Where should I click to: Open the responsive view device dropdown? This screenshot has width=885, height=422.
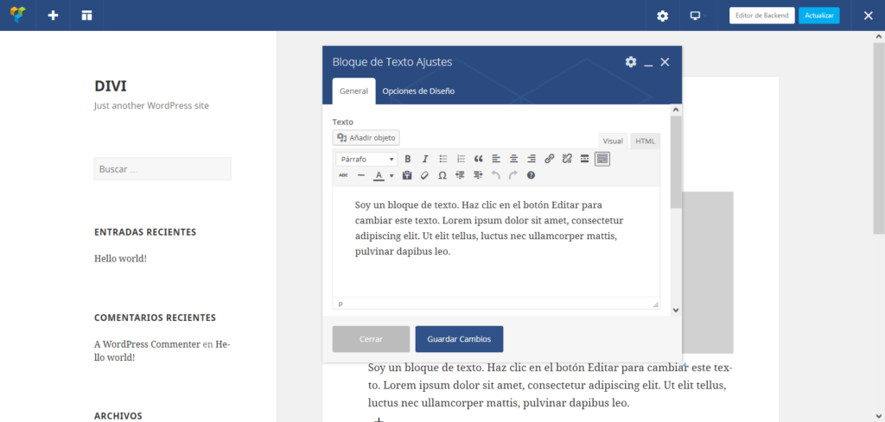point(697,16)
